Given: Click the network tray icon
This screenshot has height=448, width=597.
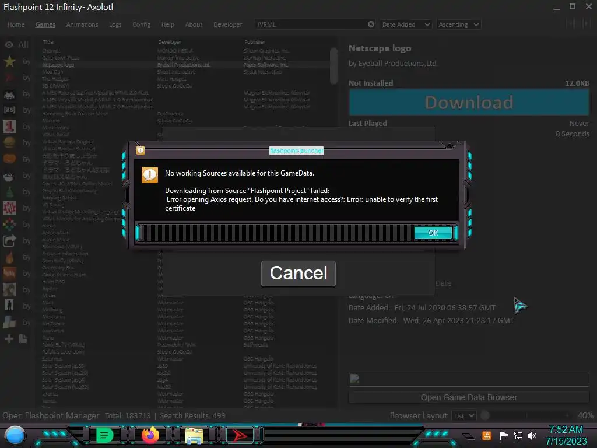Looking at the screenshot, I should point(518,435).
